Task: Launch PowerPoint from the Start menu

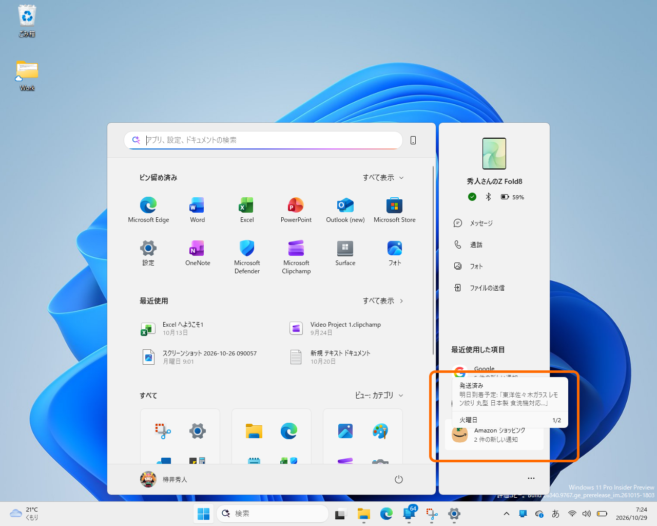Action: 296,210
